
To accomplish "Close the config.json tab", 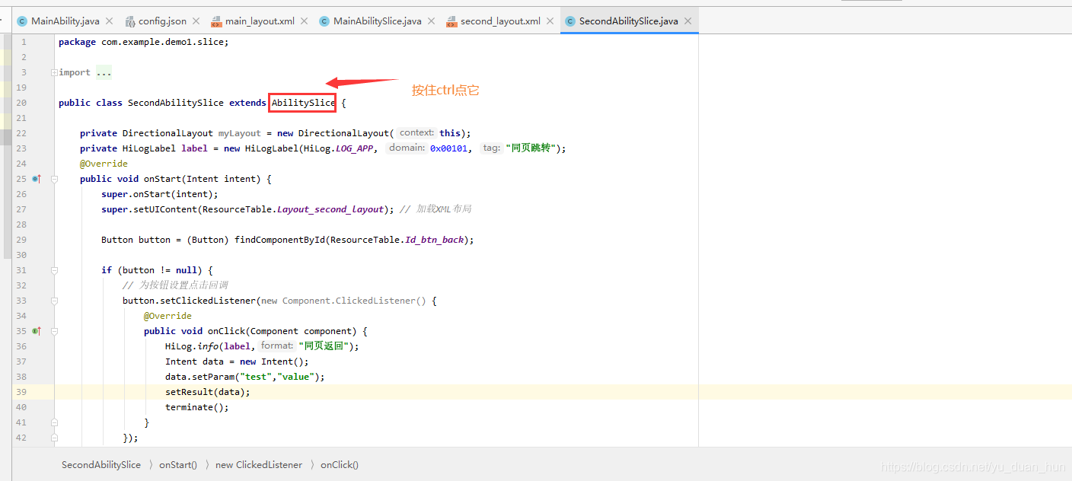I will [196, 21].
